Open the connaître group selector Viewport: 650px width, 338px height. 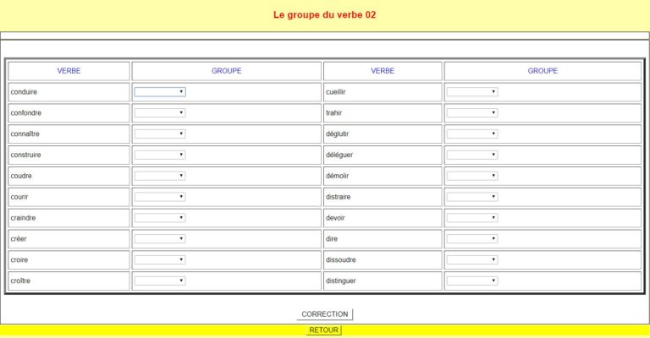(160, 134)
